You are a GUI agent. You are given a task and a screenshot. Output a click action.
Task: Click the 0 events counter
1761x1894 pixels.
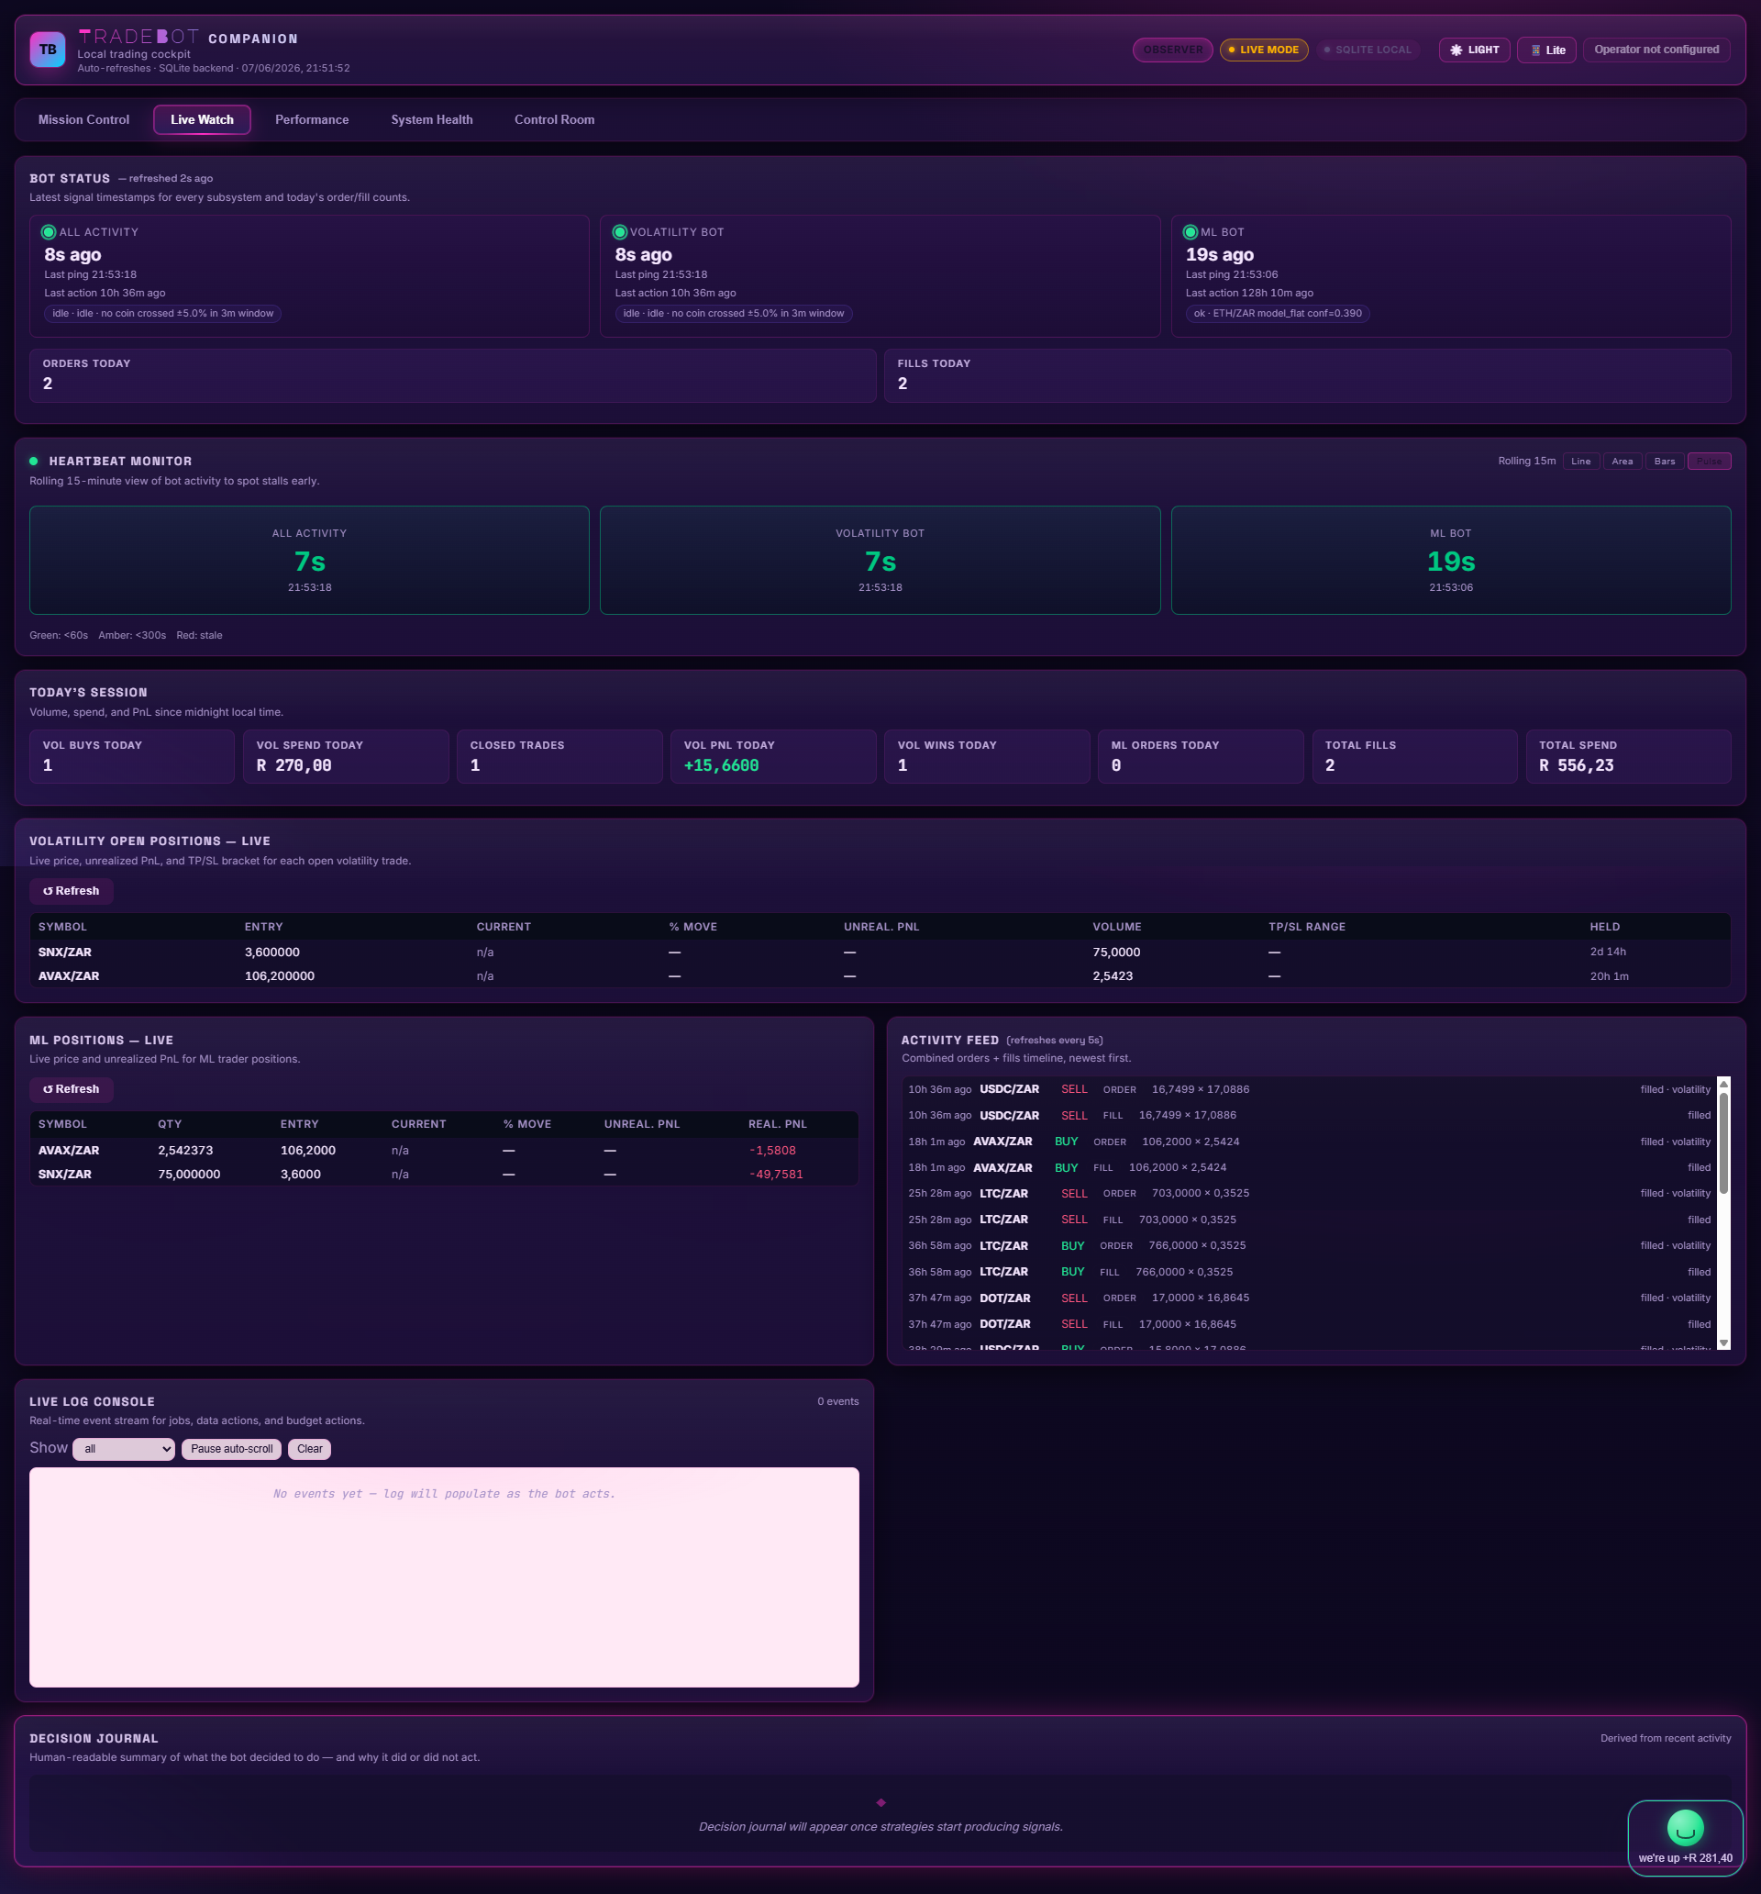click(837, 1401)
